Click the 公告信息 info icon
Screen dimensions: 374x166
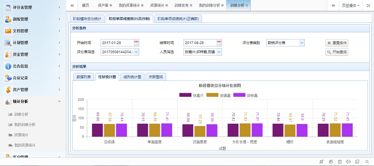[8, 66]
